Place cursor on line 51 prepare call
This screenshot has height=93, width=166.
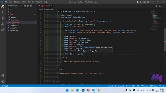tap(78, 54)
